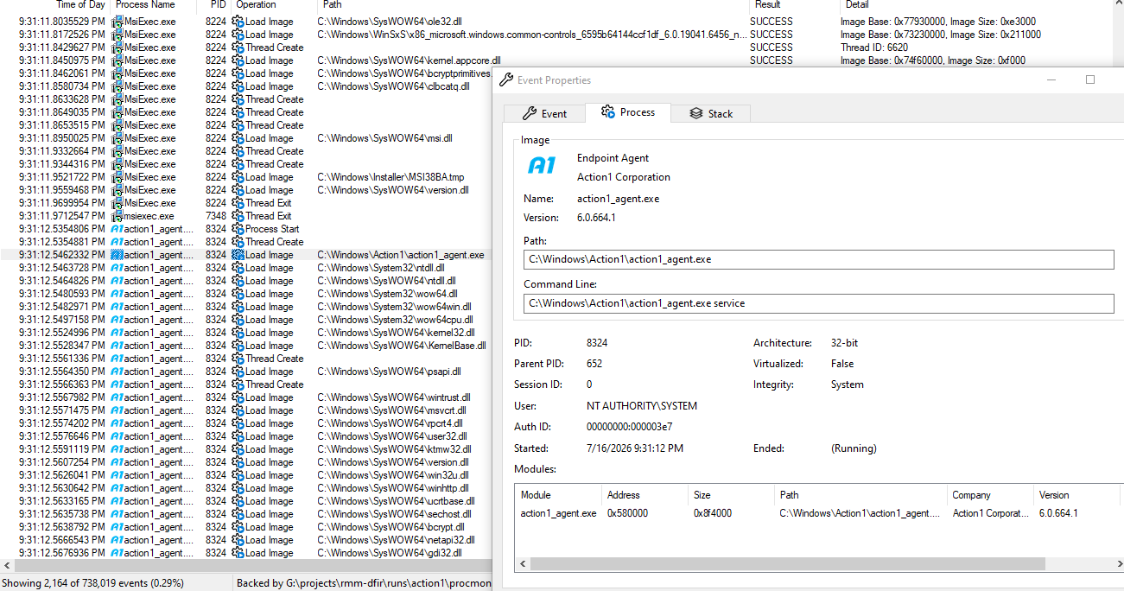Click the Auth ID value 00000000:000003e7

630,426
